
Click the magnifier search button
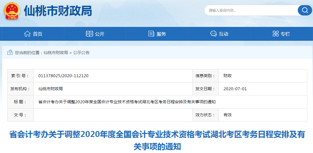pos(305,10)
